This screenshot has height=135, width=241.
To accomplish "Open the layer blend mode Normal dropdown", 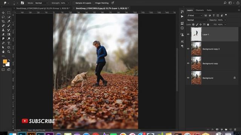I will point(197,20).
